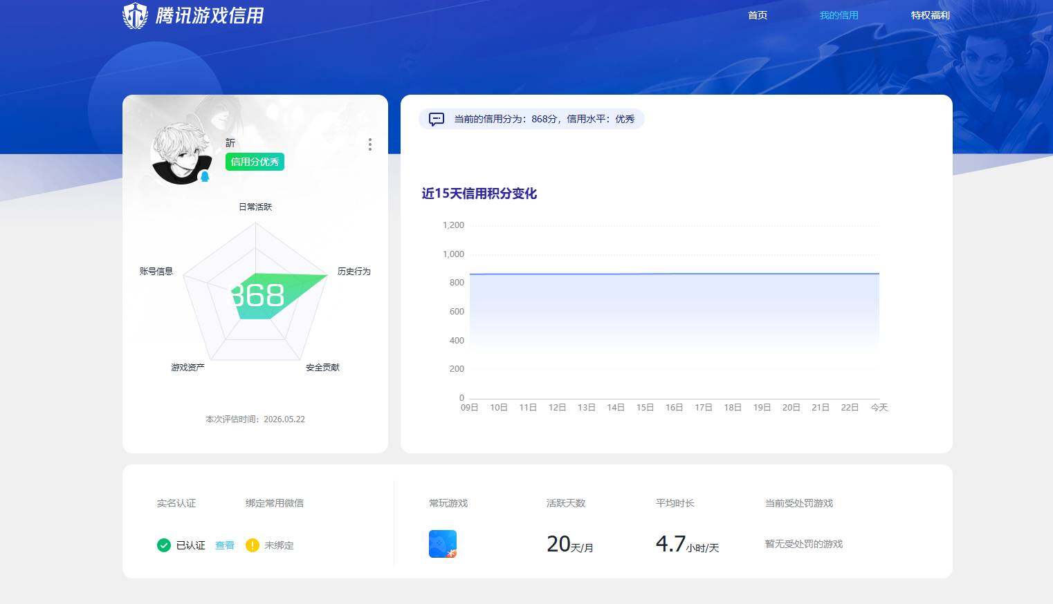Click the 今天 label on chart axis
The height and width of the screenshot is (604, 1053).
[879, 408]
